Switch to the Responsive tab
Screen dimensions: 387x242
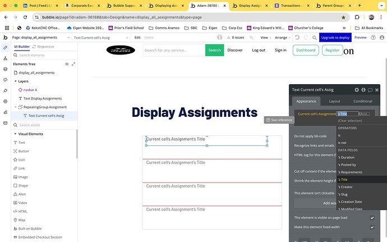pyautogui.click(x=43, y=47)
